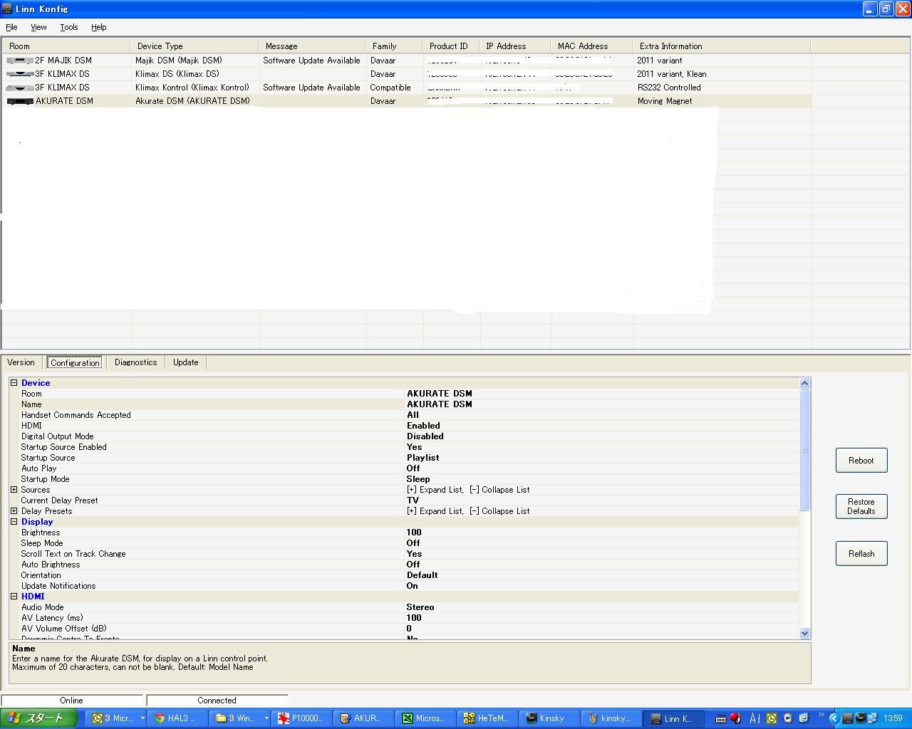Screen dimensions: 912x729
Task: Click the Linn Konfig icon in the title bar
Action: [x=7, y=9]
